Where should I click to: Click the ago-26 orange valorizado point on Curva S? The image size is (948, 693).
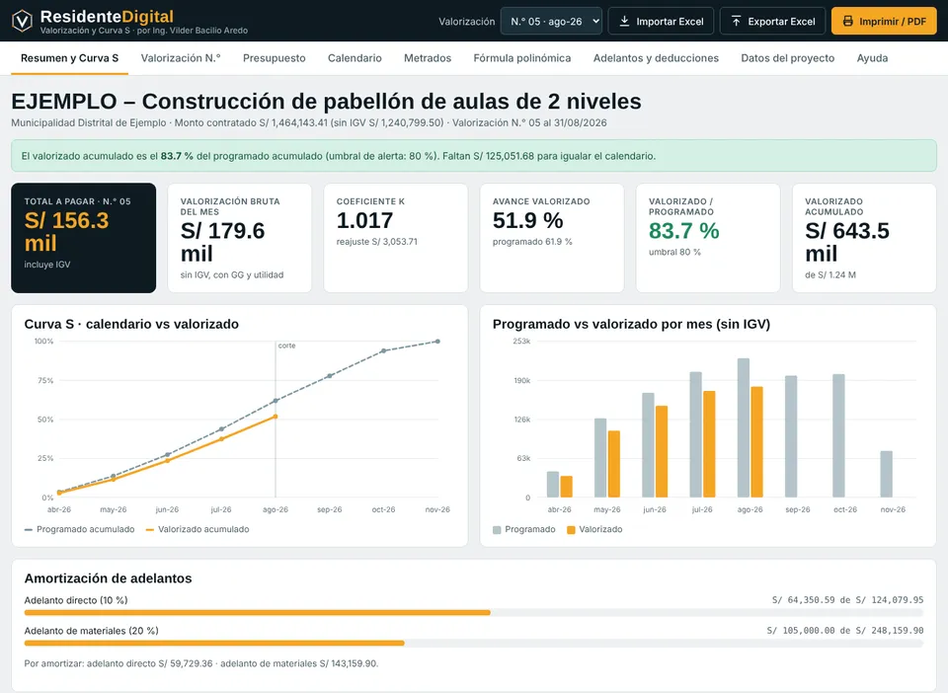tap(276, 417)
